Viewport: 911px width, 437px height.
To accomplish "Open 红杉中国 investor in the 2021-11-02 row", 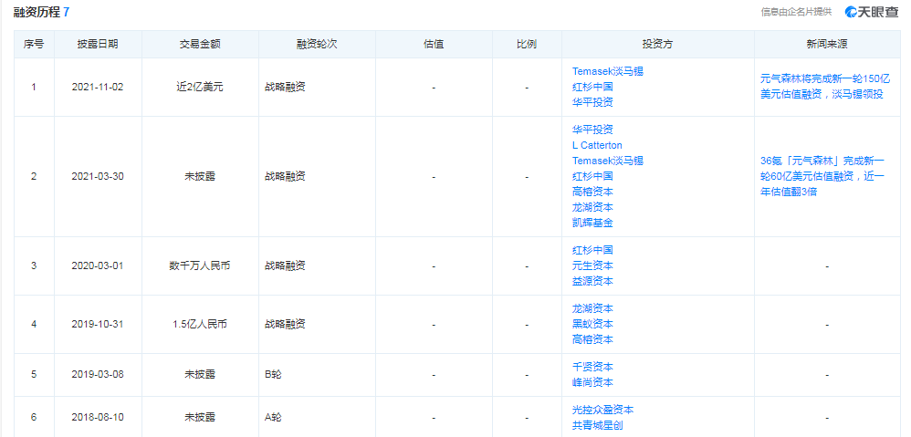I will (592, 87).
